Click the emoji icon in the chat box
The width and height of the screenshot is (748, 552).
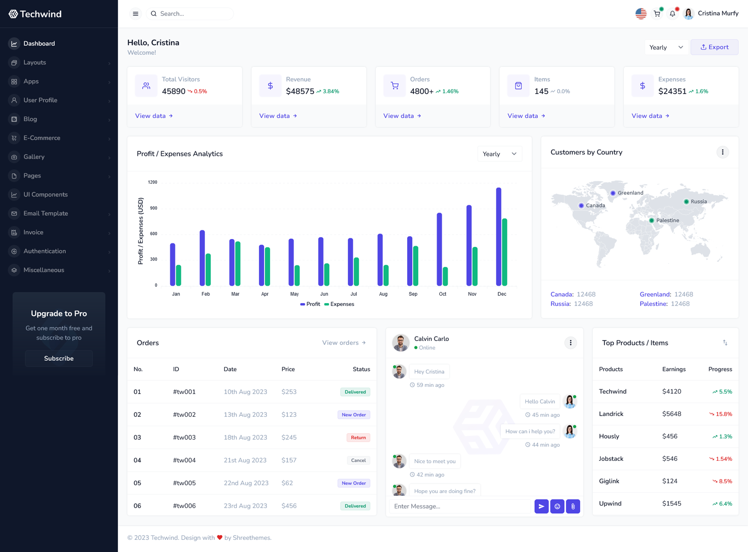coord(557,506)
